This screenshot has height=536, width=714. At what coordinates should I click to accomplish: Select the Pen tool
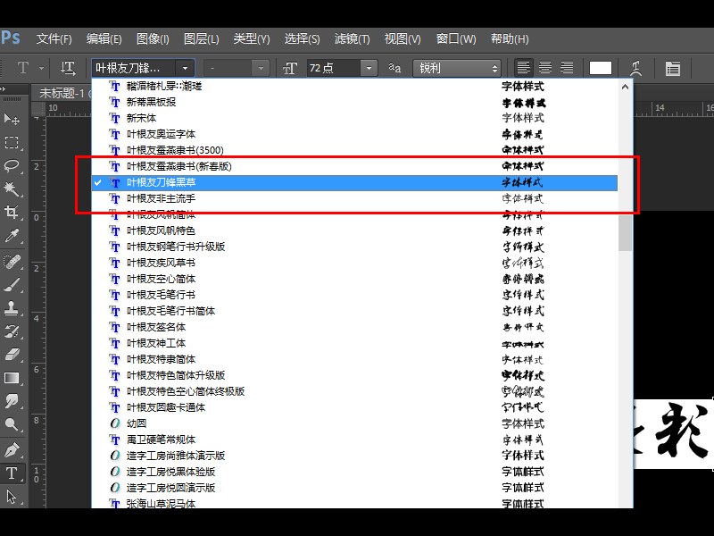click(x=12, y=450)
